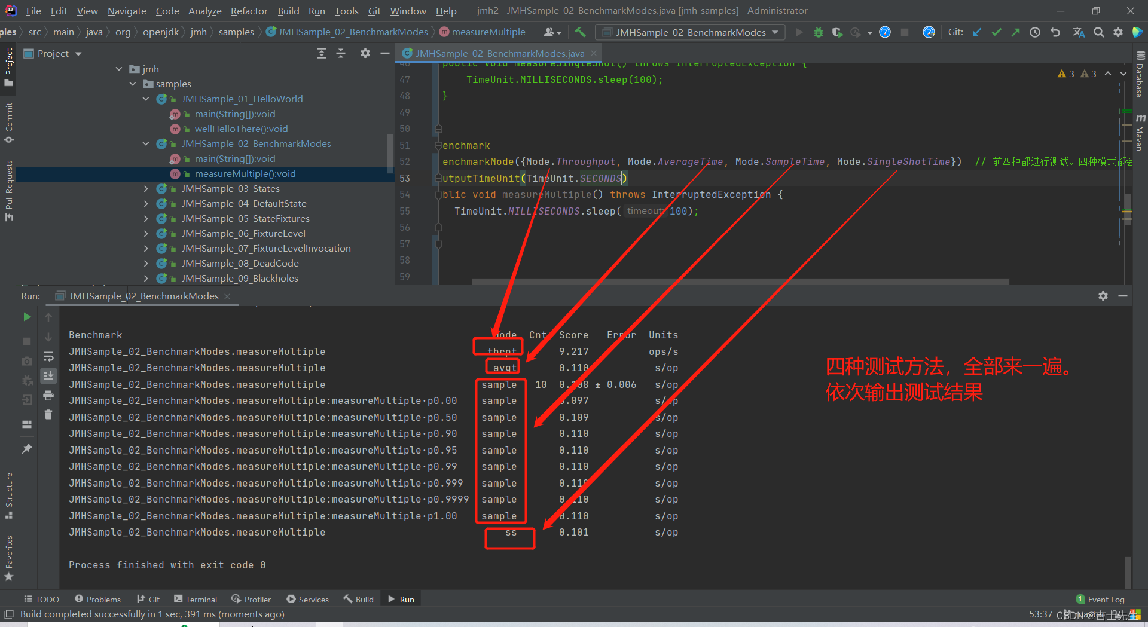
Task: Run with Coverage using the shield icon
Action: tap(837, 32)
